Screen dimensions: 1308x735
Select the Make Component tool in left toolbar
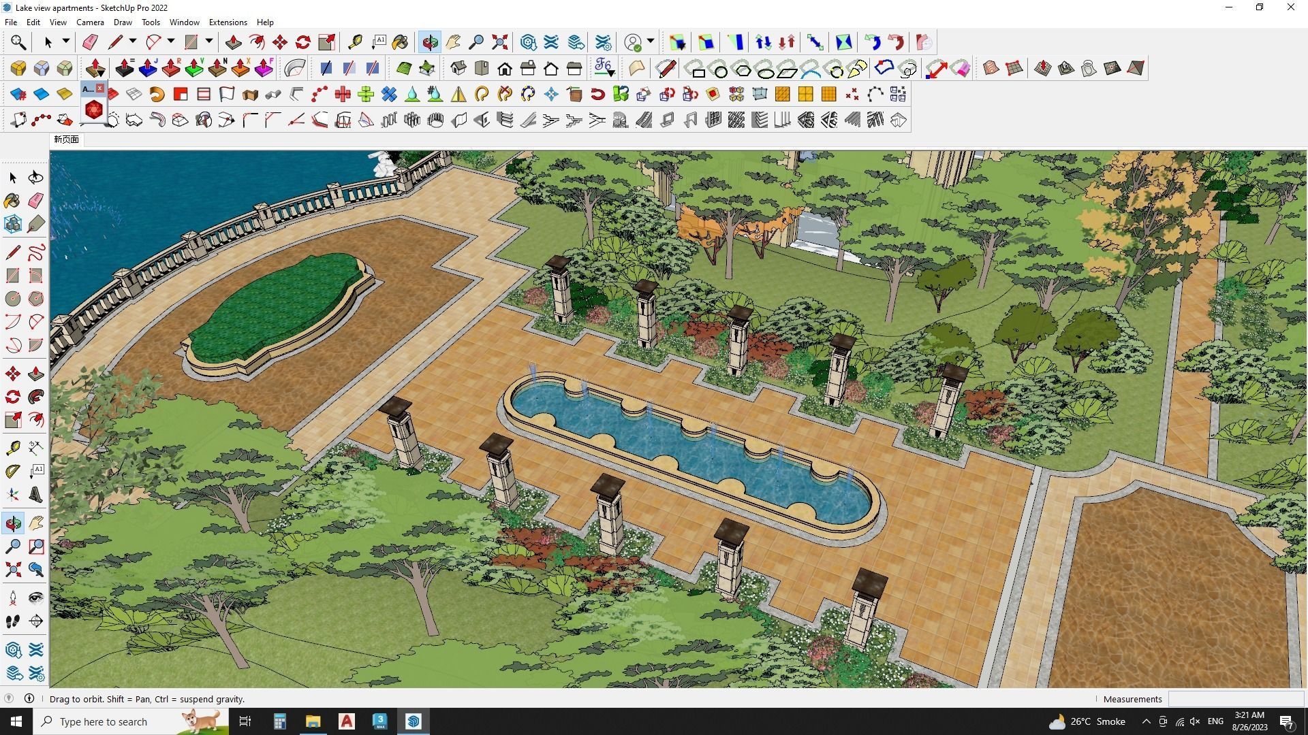13,224
